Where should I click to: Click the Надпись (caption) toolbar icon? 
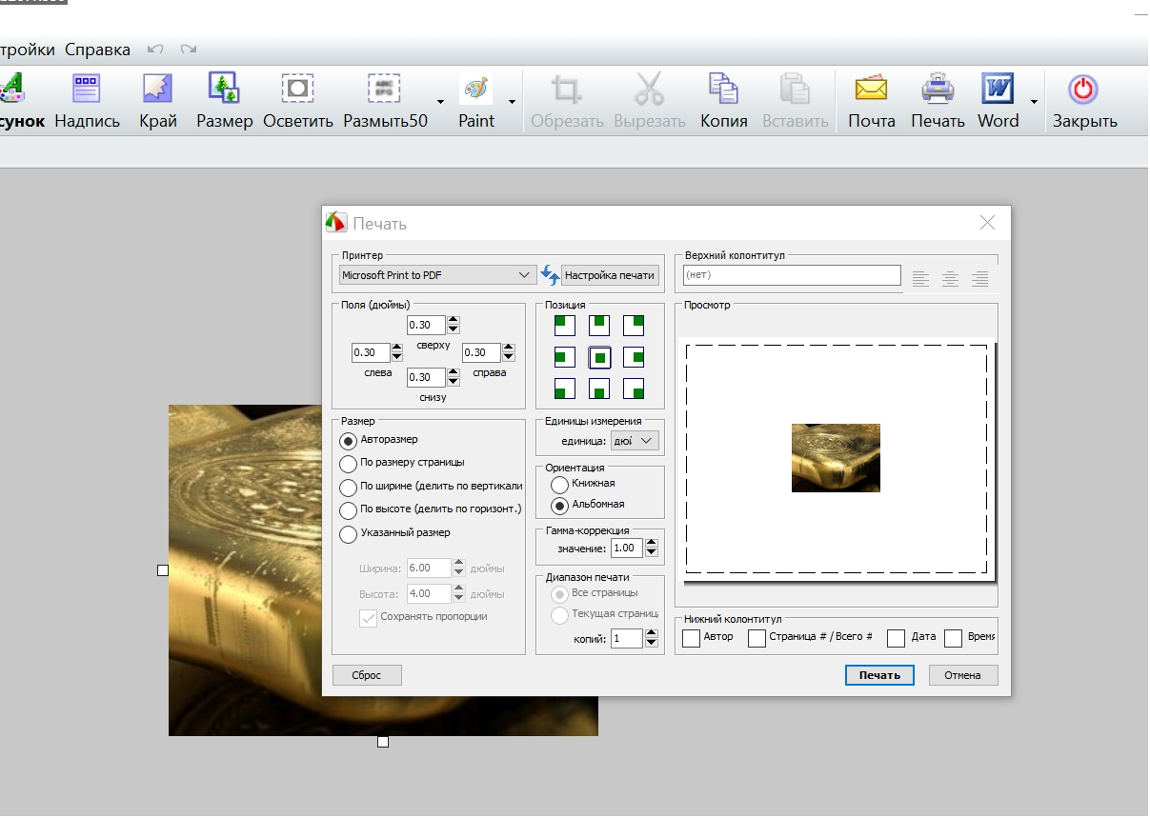coord(87,90)
